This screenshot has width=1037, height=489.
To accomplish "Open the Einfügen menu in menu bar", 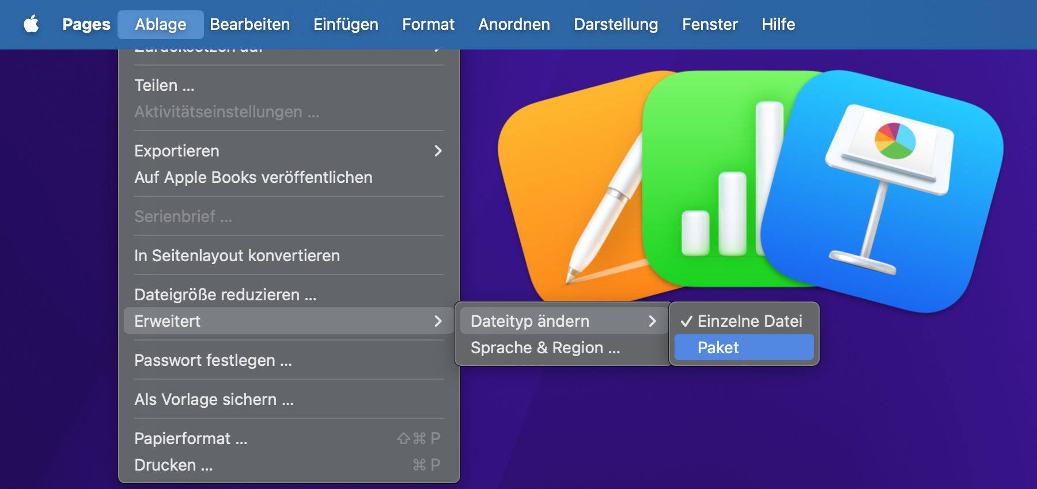I will (x=346, y=24).
